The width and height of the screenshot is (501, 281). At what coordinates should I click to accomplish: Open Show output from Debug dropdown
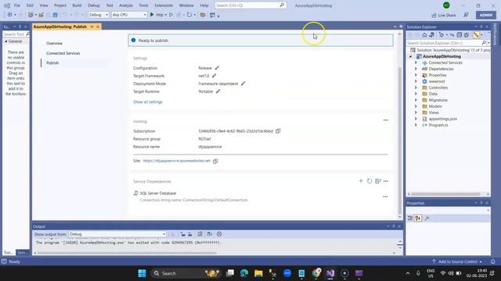(x=117, y=234)
